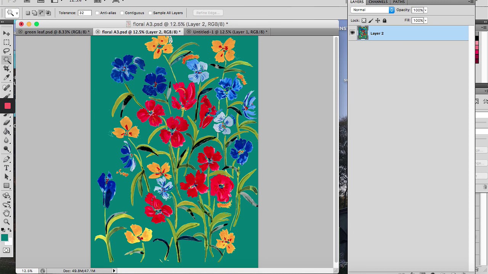Open the Normal blend mode dropdown

[372, 10]
